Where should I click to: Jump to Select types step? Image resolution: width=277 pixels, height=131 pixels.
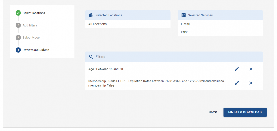31,38
